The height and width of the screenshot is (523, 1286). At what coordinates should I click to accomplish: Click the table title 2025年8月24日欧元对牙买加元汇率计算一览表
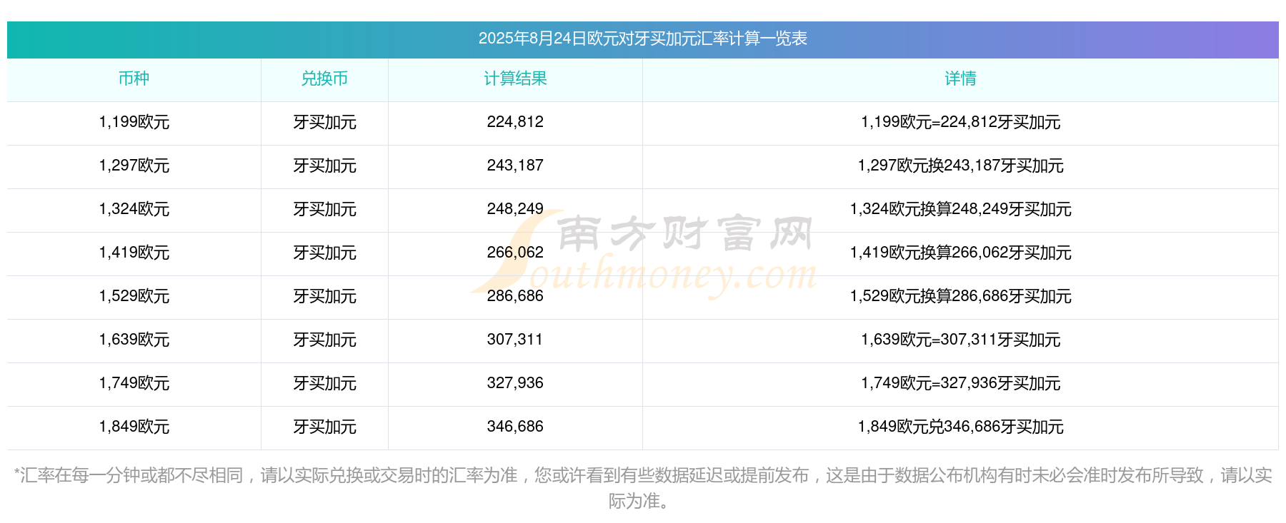[642, 39]
